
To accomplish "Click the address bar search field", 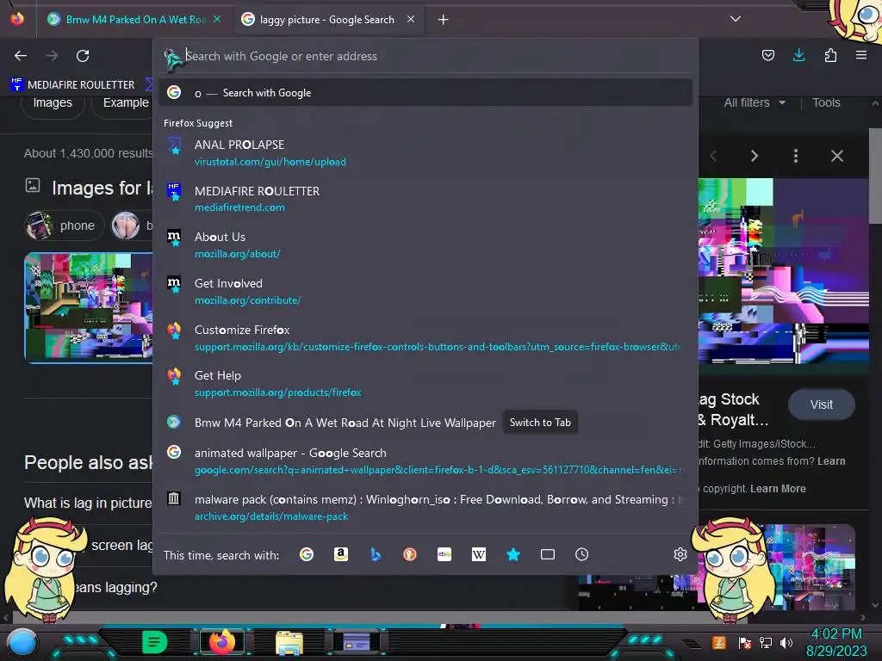I will pyautogui.click(x=425, y=56).
